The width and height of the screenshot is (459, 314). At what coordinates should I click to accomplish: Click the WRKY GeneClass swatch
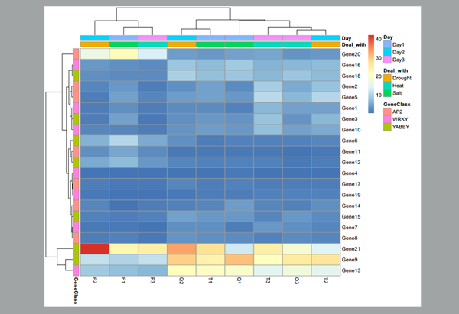[x=387, y=119]
